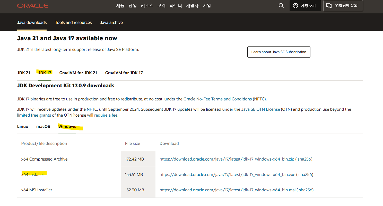Click the Oracle logo

33,6
